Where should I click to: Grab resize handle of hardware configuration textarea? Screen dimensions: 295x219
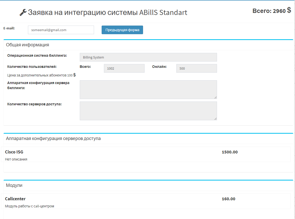tap(215, 97)
